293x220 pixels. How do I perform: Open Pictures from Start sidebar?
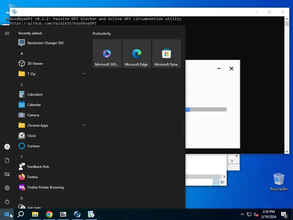[x=7, y=174]
